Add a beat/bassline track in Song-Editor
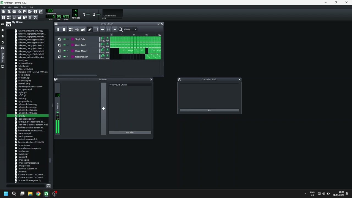Viewport: 352px width, 198px height. coord(71,29)
